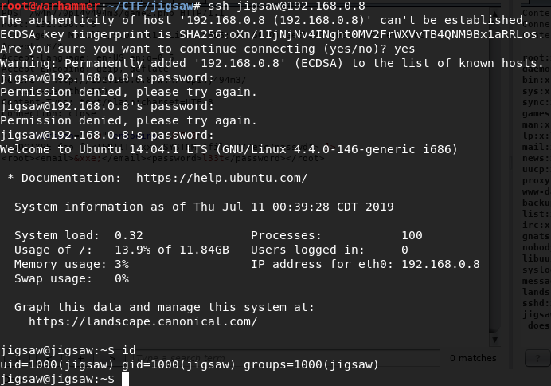Click the ECDSA key fingerprint line
This screenshot has height=386, width=551.
272,34
